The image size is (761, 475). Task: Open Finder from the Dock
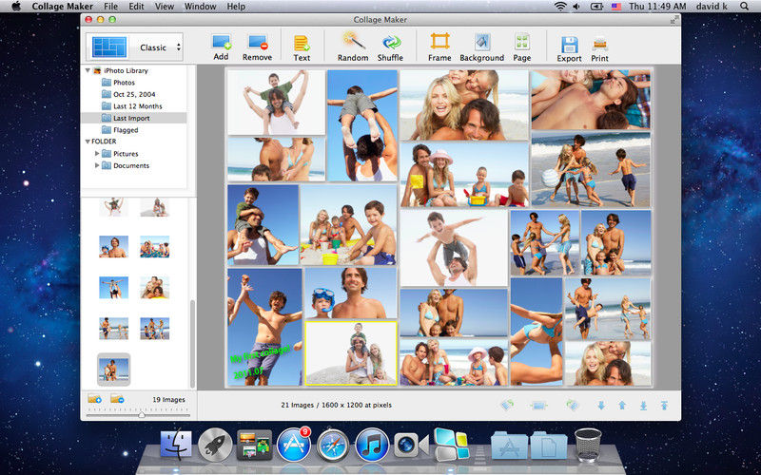tap(176, 445)
